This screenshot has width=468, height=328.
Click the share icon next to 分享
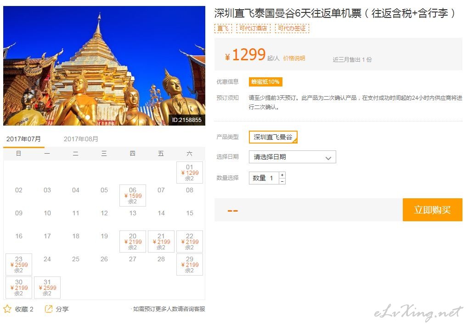(x=48, y=309)
